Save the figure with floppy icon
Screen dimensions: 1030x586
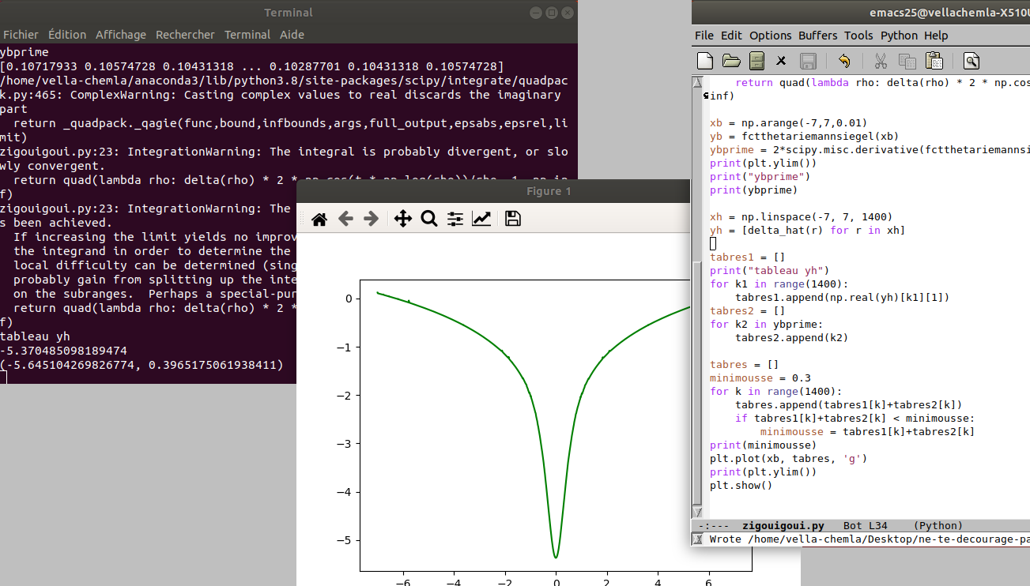(513, 220)
